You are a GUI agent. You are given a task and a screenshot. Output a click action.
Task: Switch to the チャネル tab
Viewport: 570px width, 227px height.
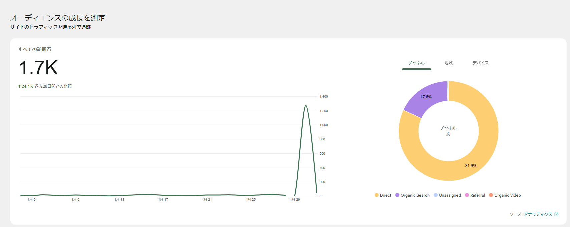tap(416, 63)
